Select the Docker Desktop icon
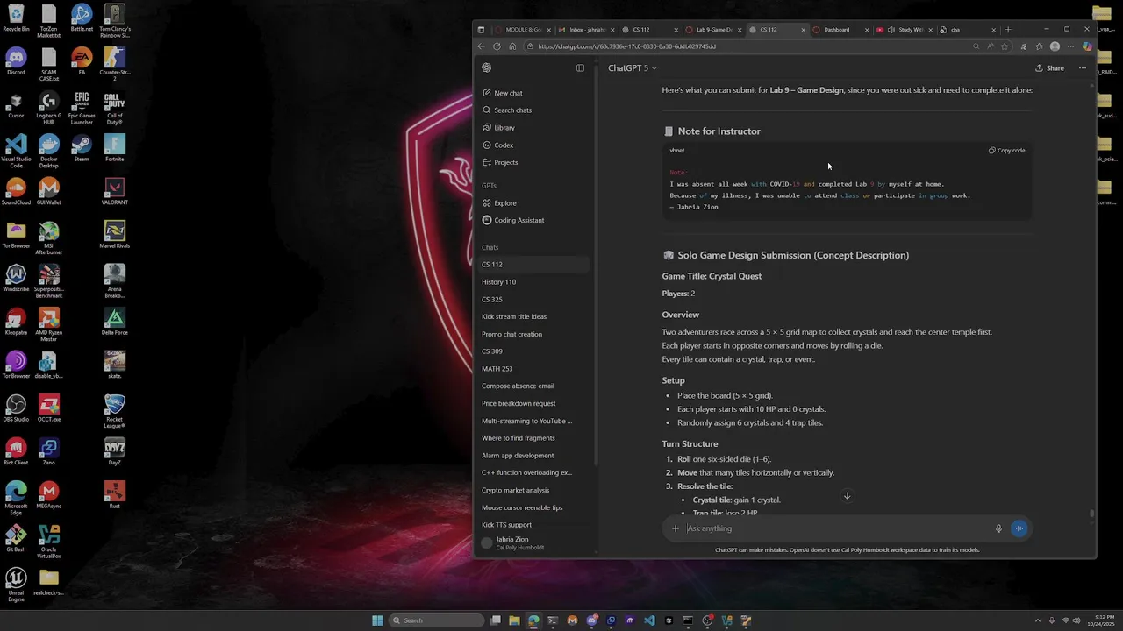Viewport: 1123px width, 631px height. (49, 152)
